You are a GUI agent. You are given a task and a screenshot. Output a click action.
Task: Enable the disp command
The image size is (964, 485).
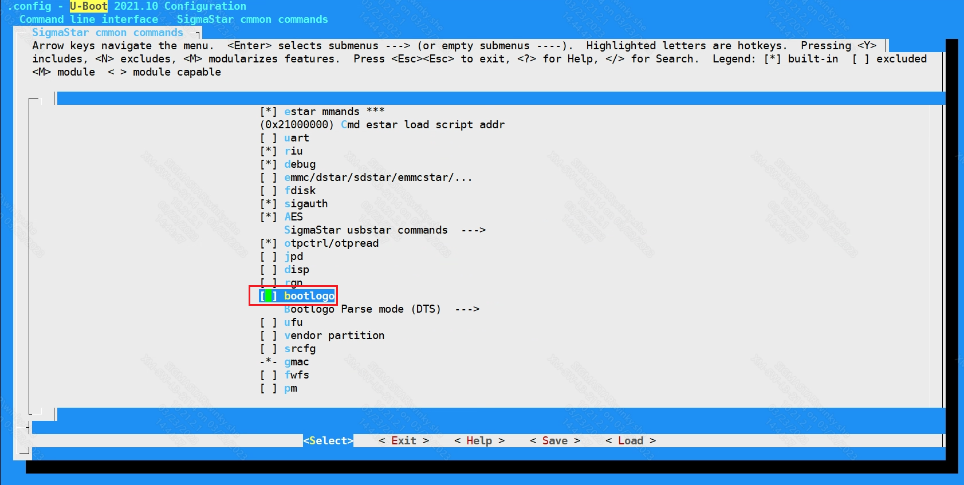268,270
